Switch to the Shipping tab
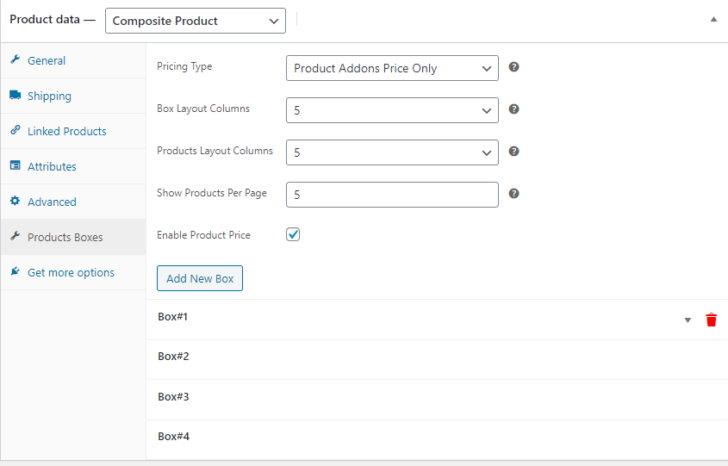The height and width of the screenshot is (466, 728). 73,96
